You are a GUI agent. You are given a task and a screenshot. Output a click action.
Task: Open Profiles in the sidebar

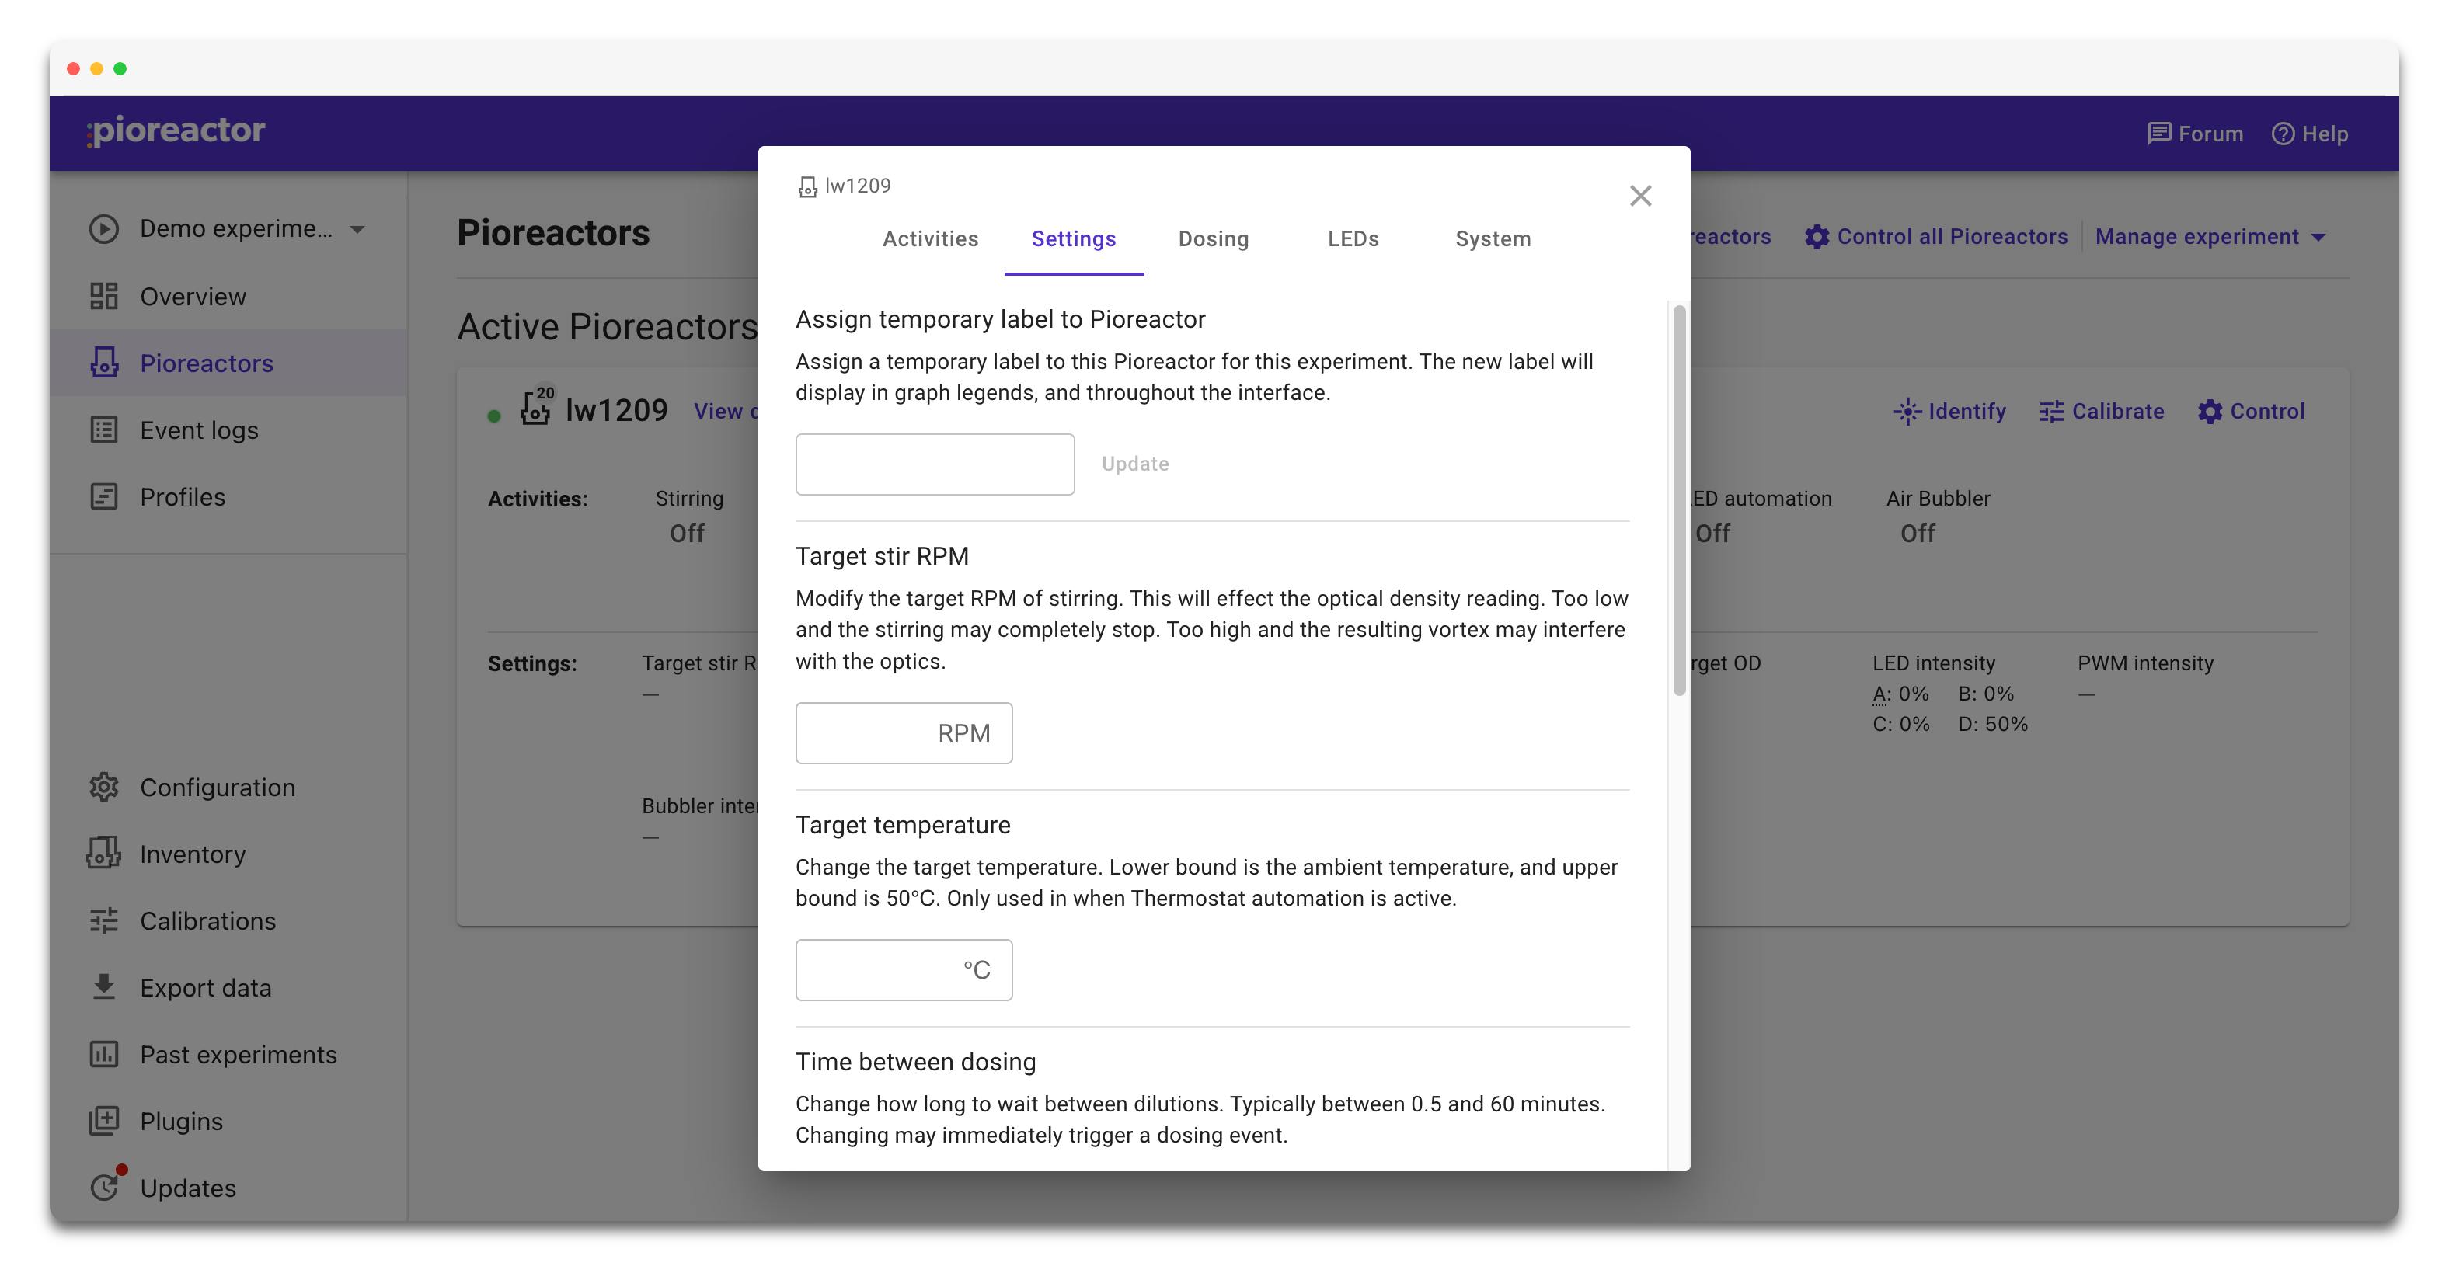(228, 497)
